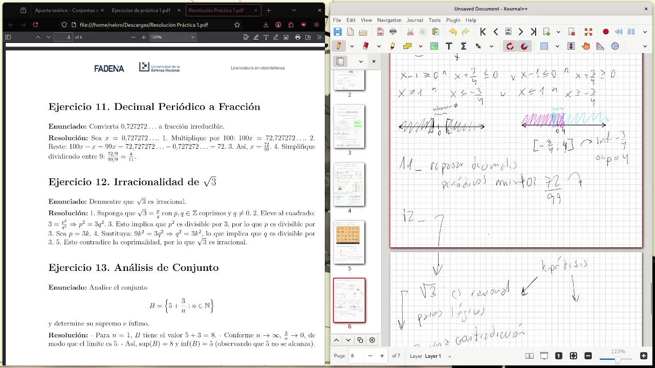Insert a LaTeX formula
Viewport: 655px width, 368px height.
click(464, 46)
